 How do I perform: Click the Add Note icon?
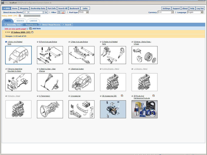30,28
